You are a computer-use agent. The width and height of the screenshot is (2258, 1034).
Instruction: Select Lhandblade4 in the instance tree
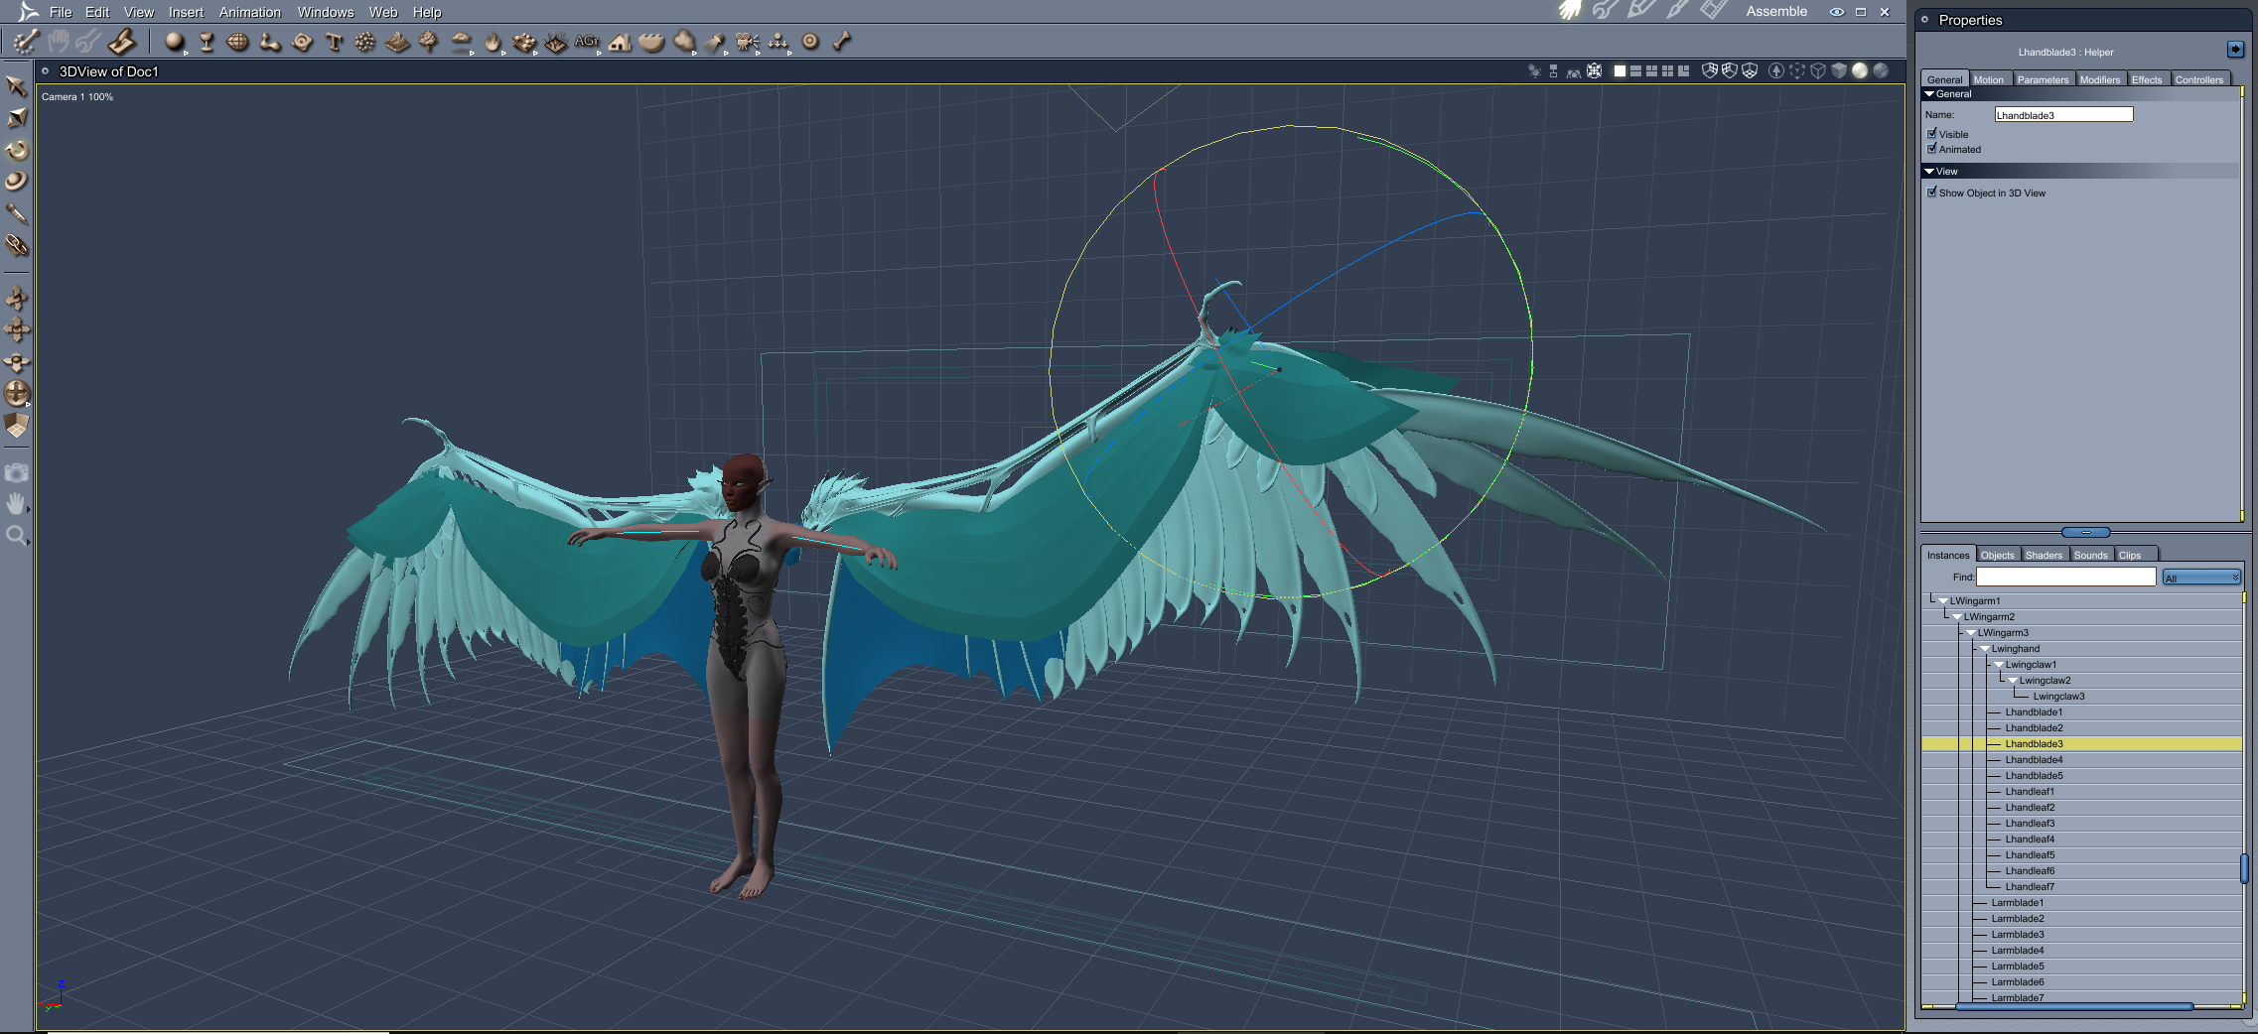pyautogui.click(x=2034, y=760)
